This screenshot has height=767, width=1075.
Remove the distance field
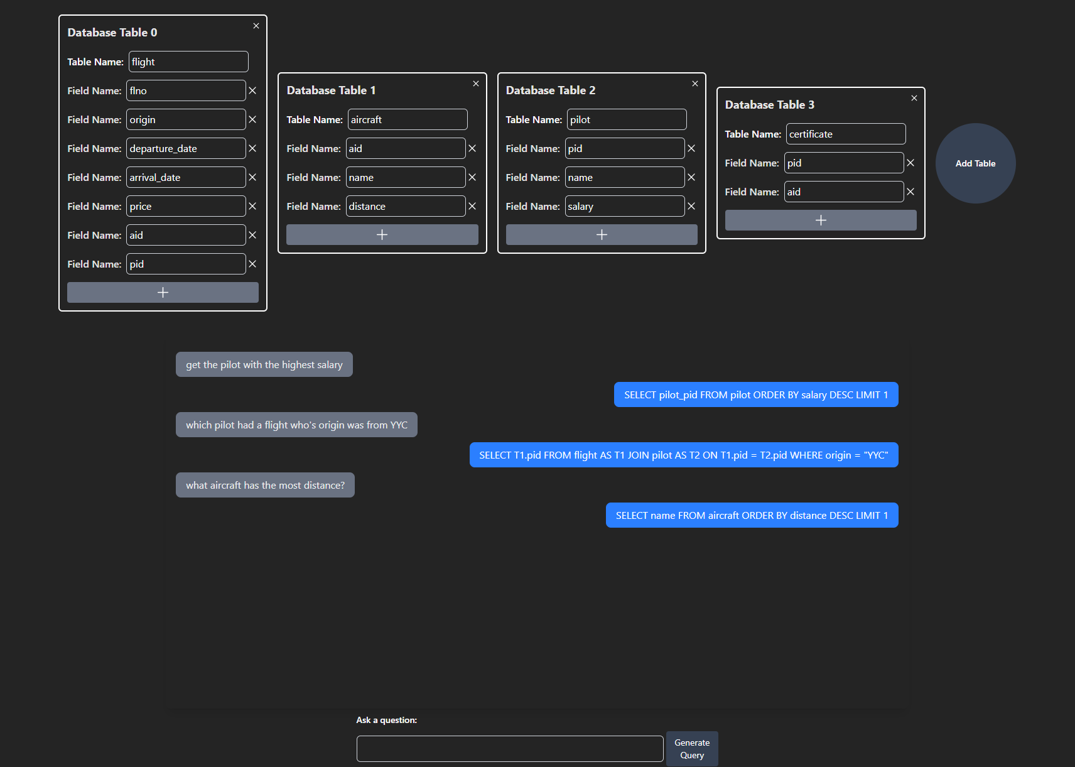click(x=472, y=206)
